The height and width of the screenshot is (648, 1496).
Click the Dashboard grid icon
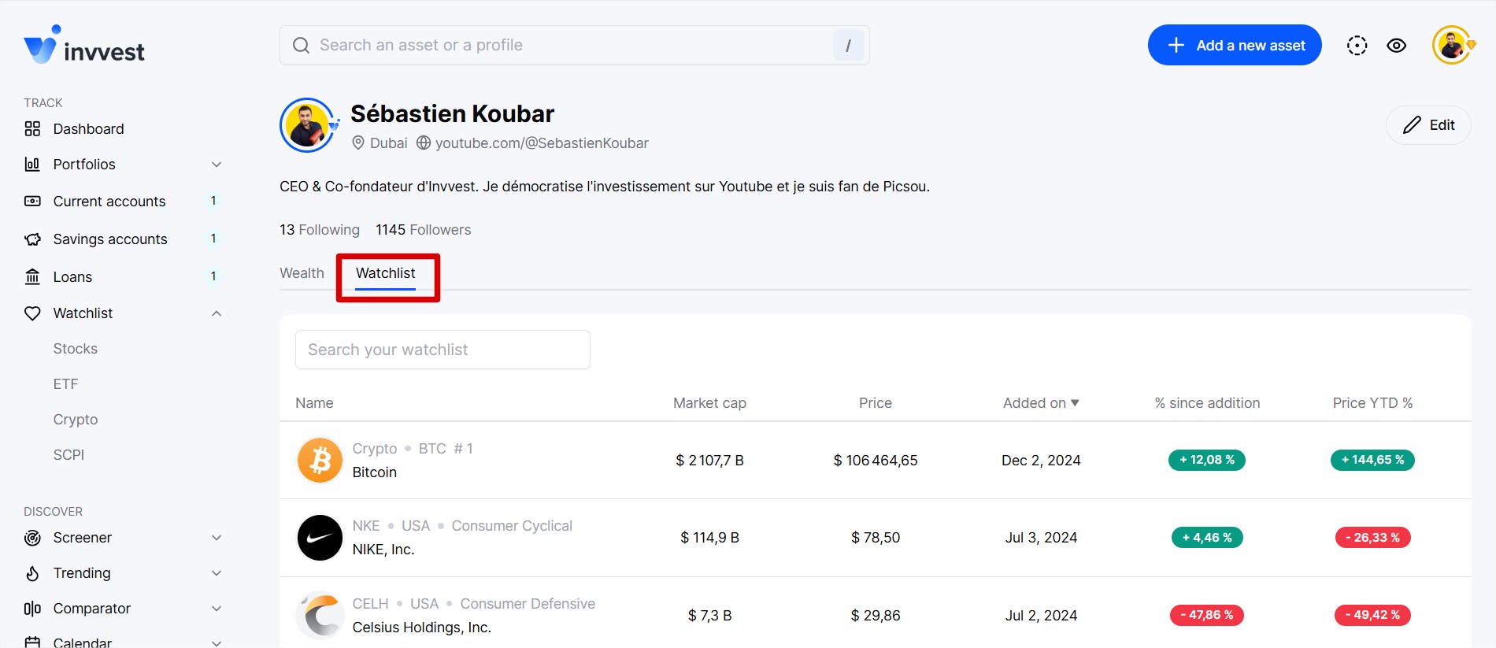32,128
